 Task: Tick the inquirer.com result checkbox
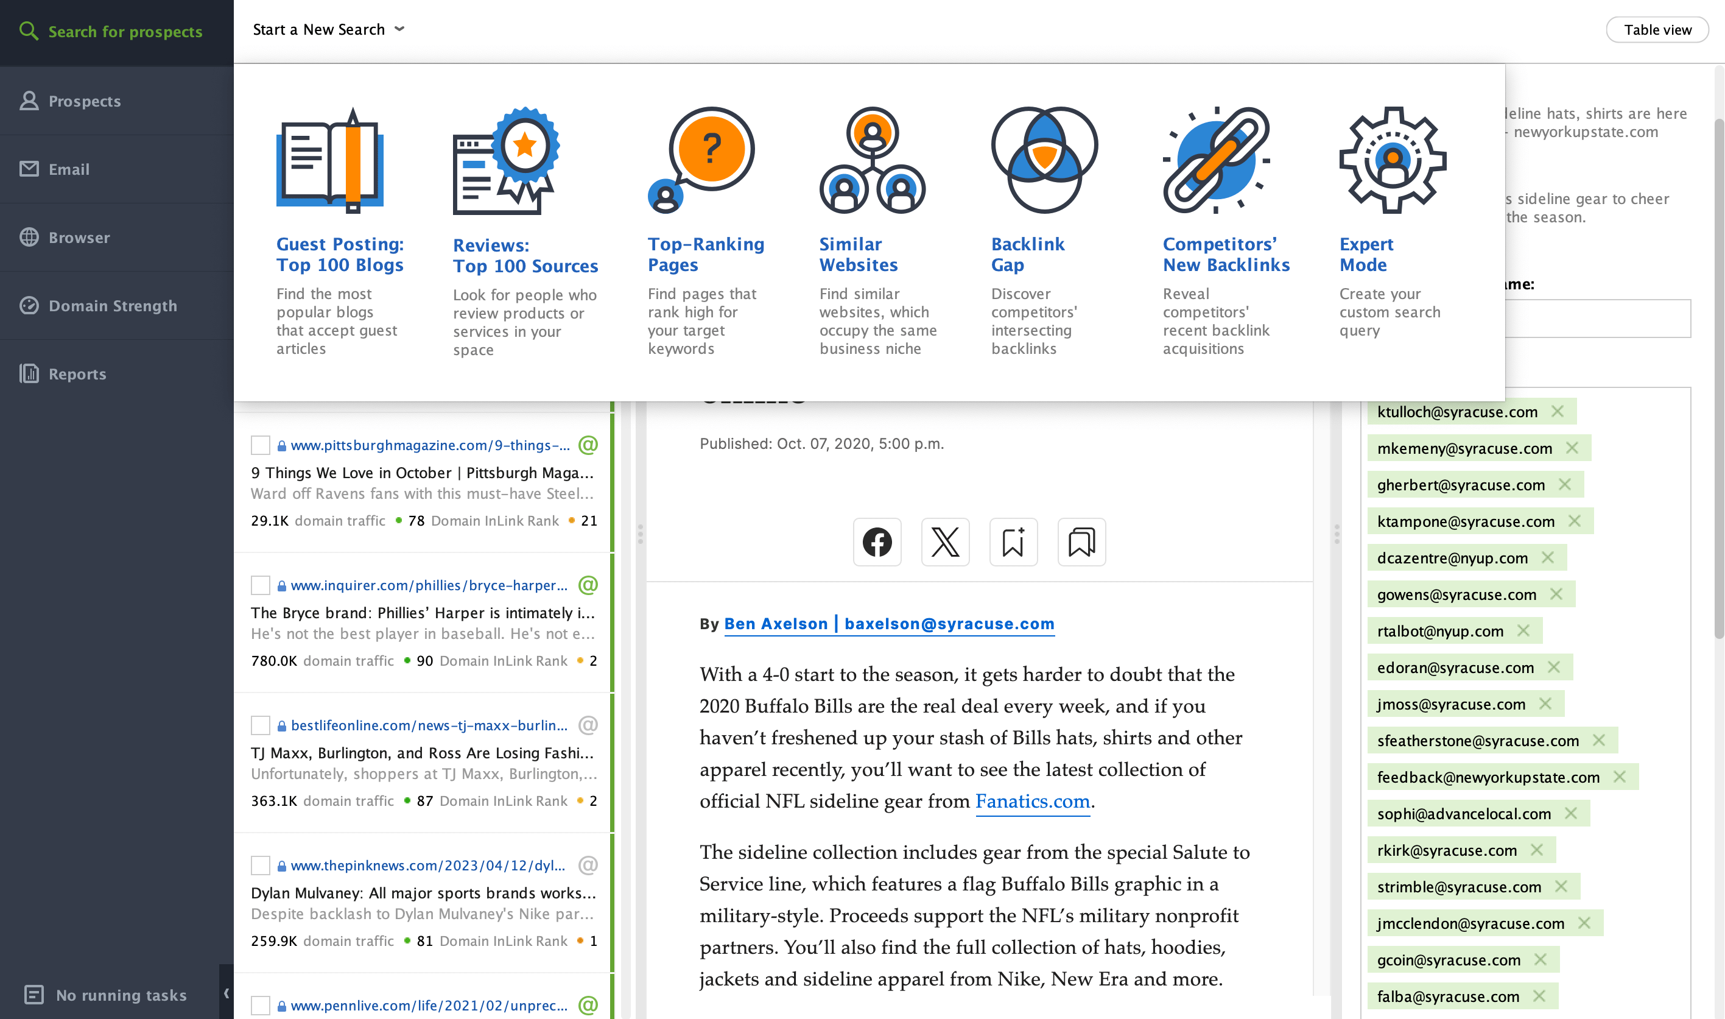(x=260, y=585)
